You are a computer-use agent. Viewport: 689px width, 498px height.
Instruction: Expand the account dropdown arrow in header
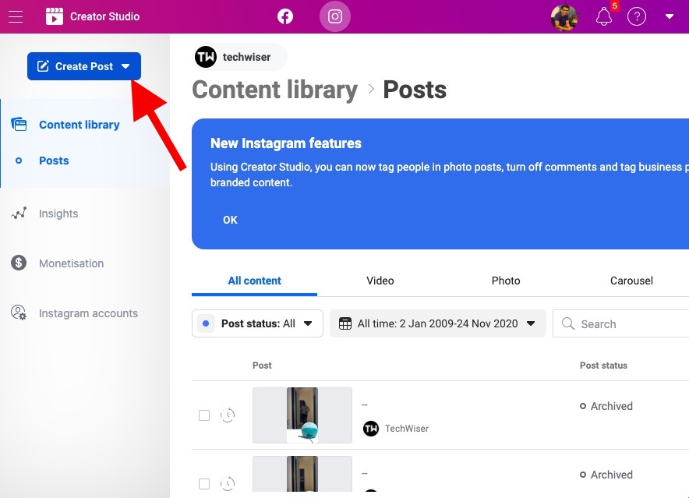670,16
